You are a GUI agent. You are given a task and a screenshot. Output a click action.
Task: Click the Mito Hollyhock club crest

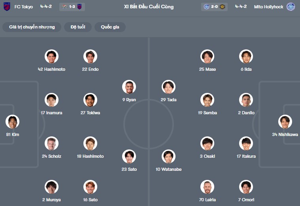point(291,7)
